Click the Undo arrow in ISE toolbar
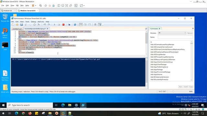The image size is (207, 116). coord(45,24)
